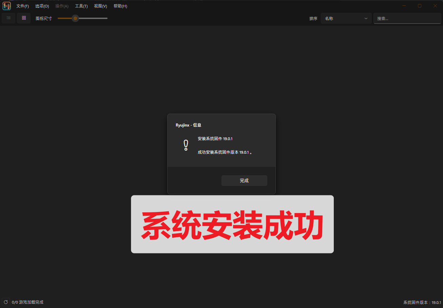443x308 pixels.
Task: Click 成功安装系统固件版本 19.0.1 message
Action: 225,152
